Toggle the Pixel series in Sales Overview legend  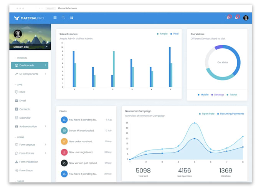174,34
